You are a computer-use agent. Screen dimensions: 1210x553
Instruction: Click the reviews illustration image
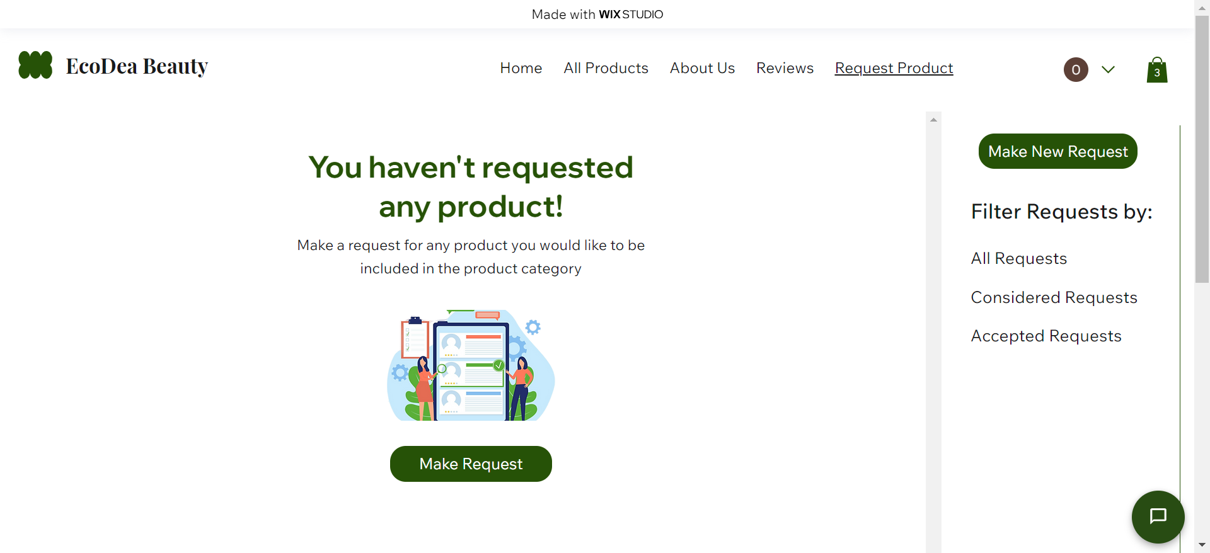[471, 365]
